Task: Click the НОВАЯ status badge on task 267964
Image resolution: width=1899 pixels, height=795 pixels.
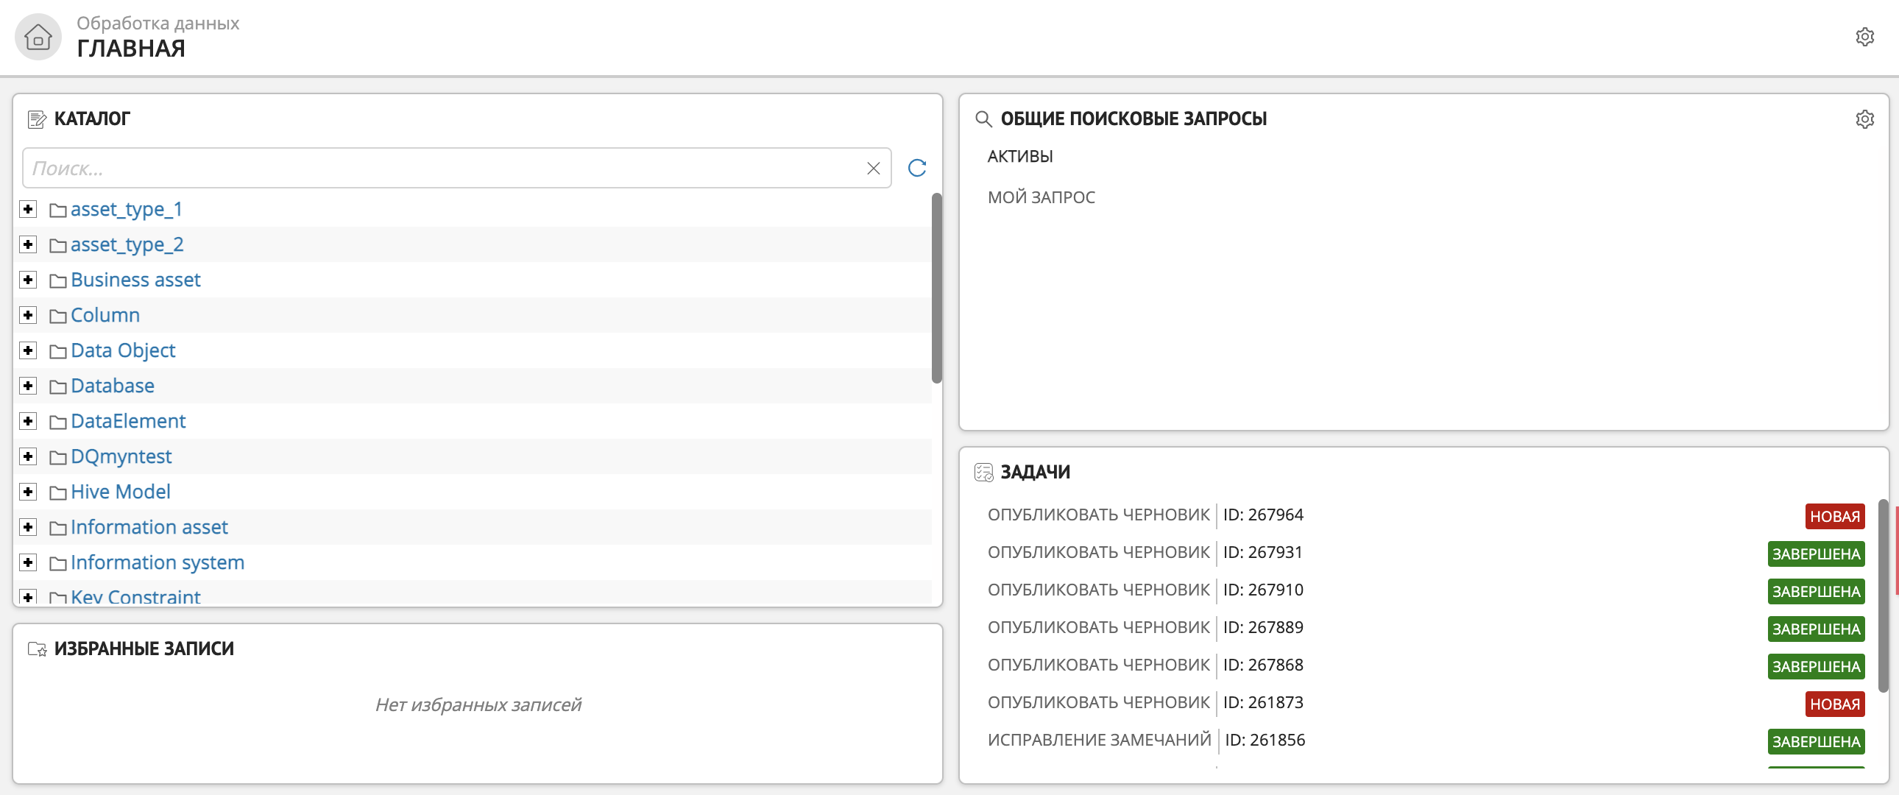Action: 1835,514
